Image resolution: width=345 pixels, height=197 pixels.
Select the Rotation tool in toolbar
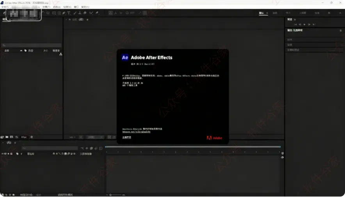(x=43, y=13)
